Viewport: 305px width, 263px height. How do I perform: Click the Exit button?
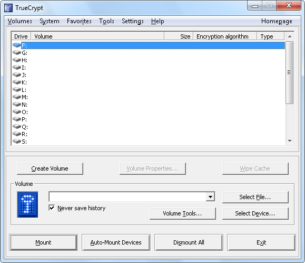click(x=261, y=242)
